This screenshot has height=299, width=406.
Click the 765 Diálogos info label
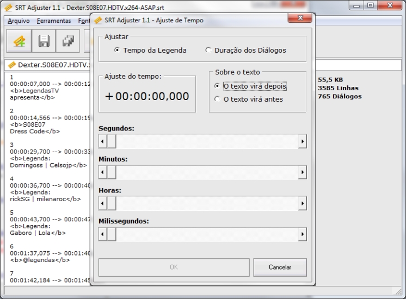(340, 96)
